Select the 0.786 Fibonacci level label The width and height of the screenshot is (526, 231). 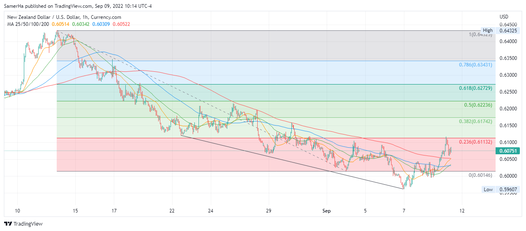click(475, 65)
